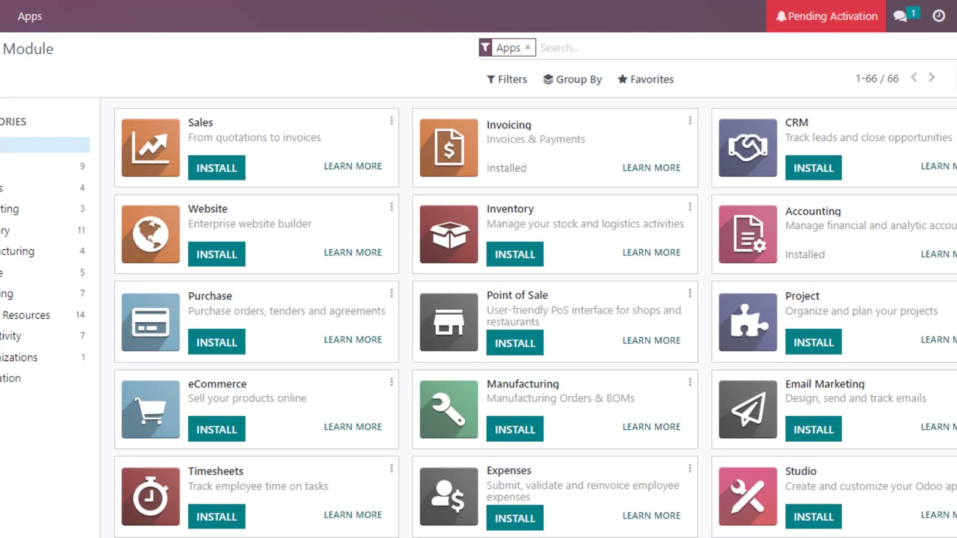The height and width of the screenshot is (538, 957).
Task: Open the Group By dropdown
Action: [x=572, y=79]
